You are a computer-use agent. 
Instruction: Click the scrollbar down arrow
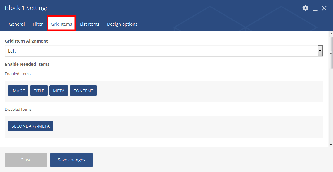(x=331, y=145)
